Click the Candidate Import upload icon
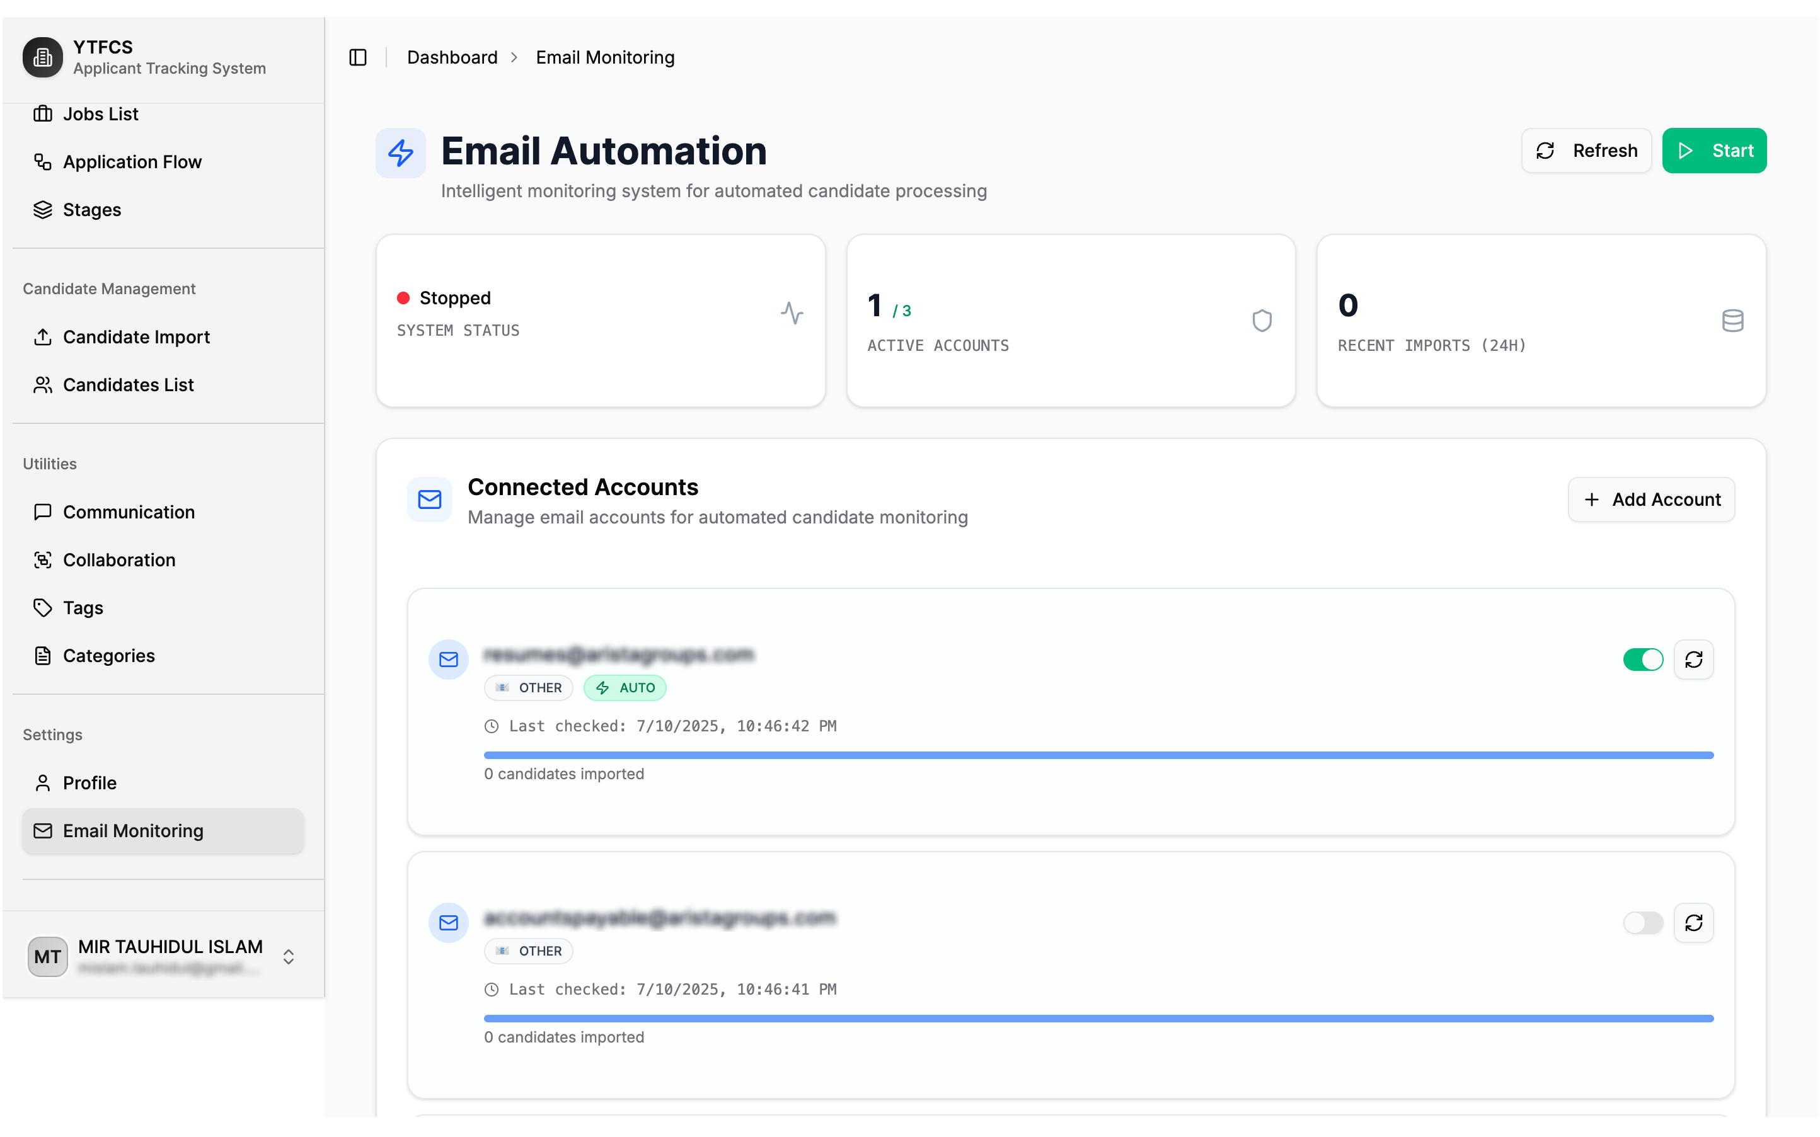This screenshot has width=1820, height=1137. [x=43, y=337]
